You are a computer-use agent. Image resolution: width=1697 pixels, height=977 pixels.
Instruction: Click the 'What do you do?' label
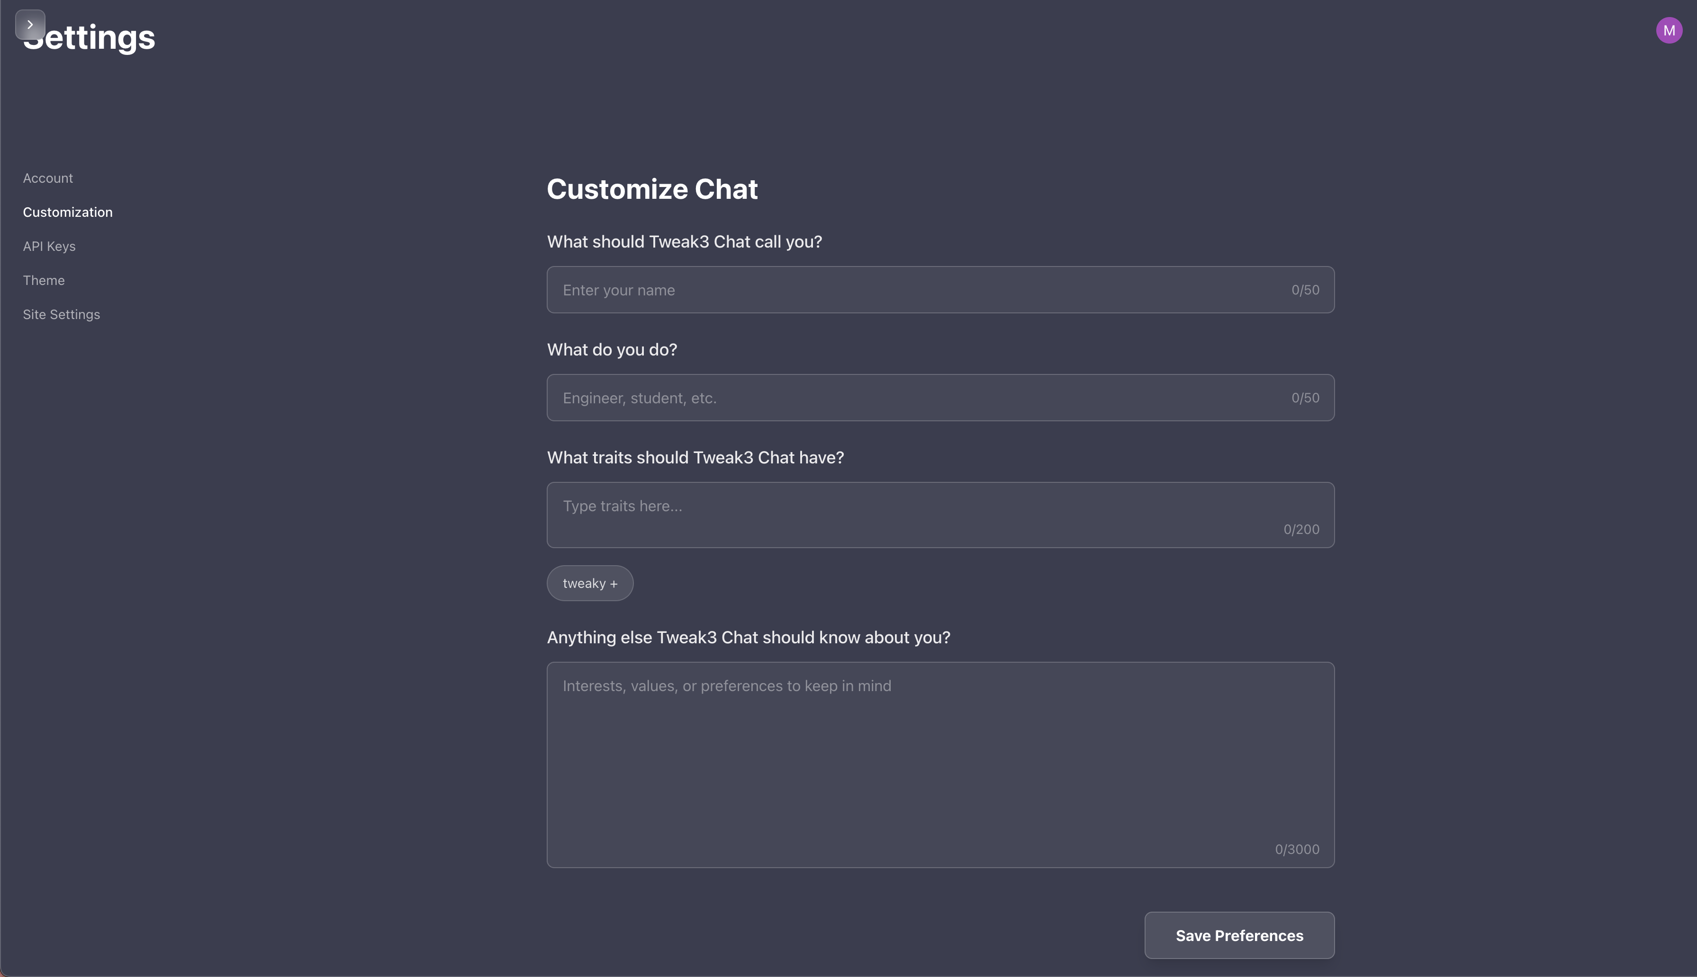click(612, 350)
